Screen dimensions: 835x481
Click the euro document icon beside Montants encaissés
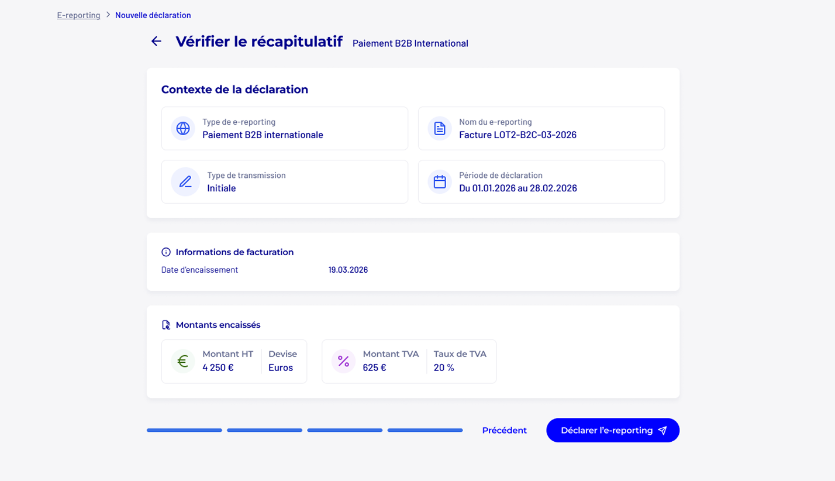point(166,325)
